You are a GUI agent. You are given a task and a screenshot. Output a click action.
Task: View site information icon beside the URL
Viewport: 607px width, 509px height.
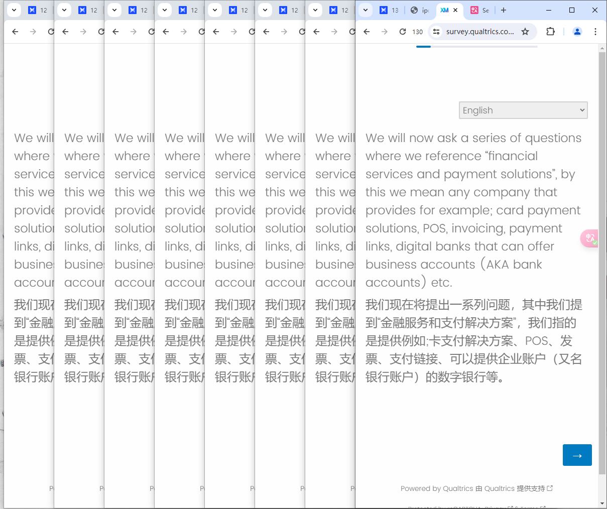[436, 32]
